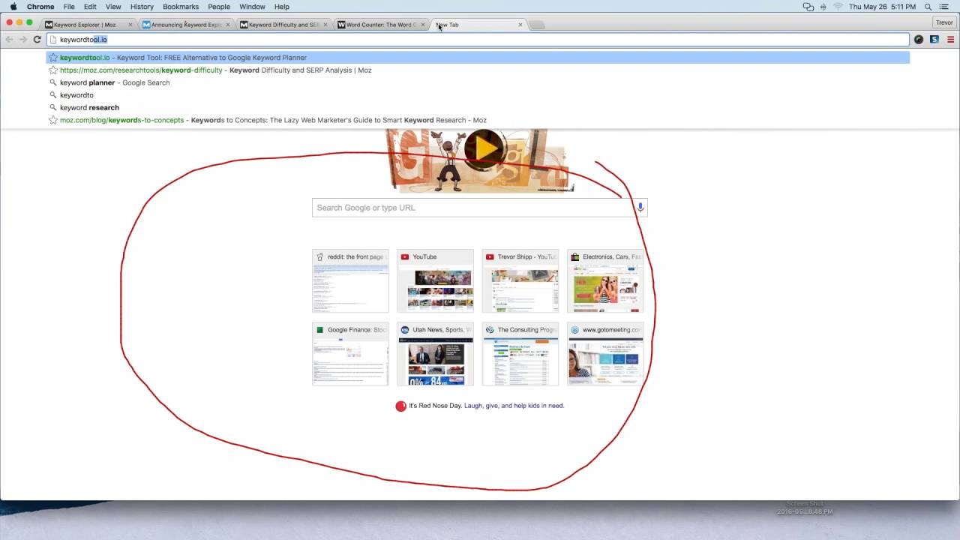960x540 pixels.
Task: Open Notification Center list icon
Action: click(944, 7)
